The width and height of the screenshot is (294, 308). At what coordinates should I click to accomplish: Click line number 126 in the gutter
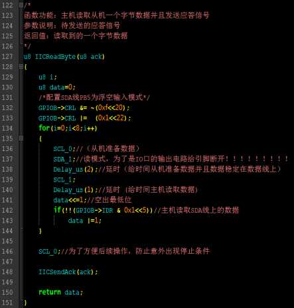(7, 46)
